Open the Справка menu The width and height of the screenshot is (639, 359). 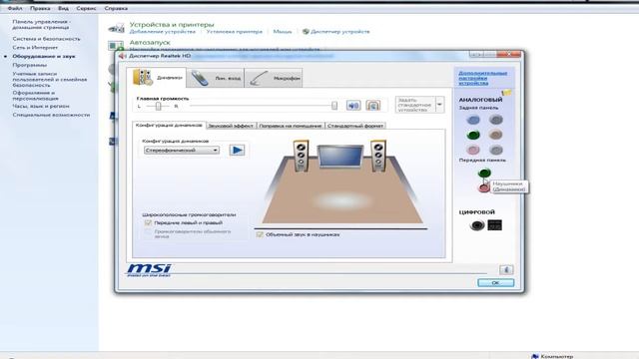tap(116, 8)
